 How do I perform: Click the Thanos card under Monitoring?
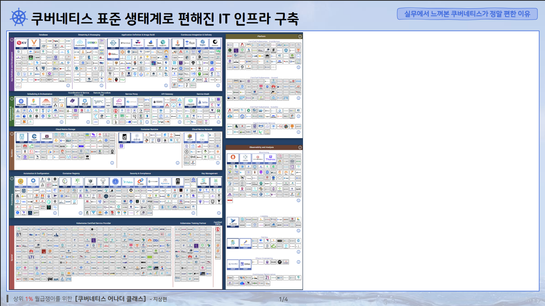(270, 159)
